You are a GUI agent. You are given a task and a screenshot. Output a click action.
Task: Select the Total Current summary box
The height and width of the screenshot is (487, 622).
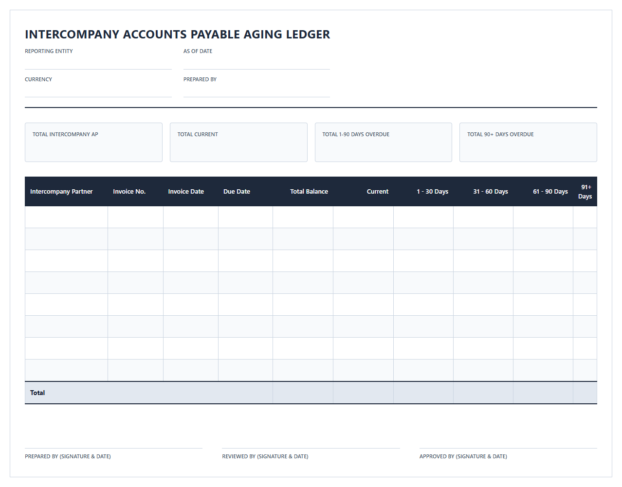(238, 142)
